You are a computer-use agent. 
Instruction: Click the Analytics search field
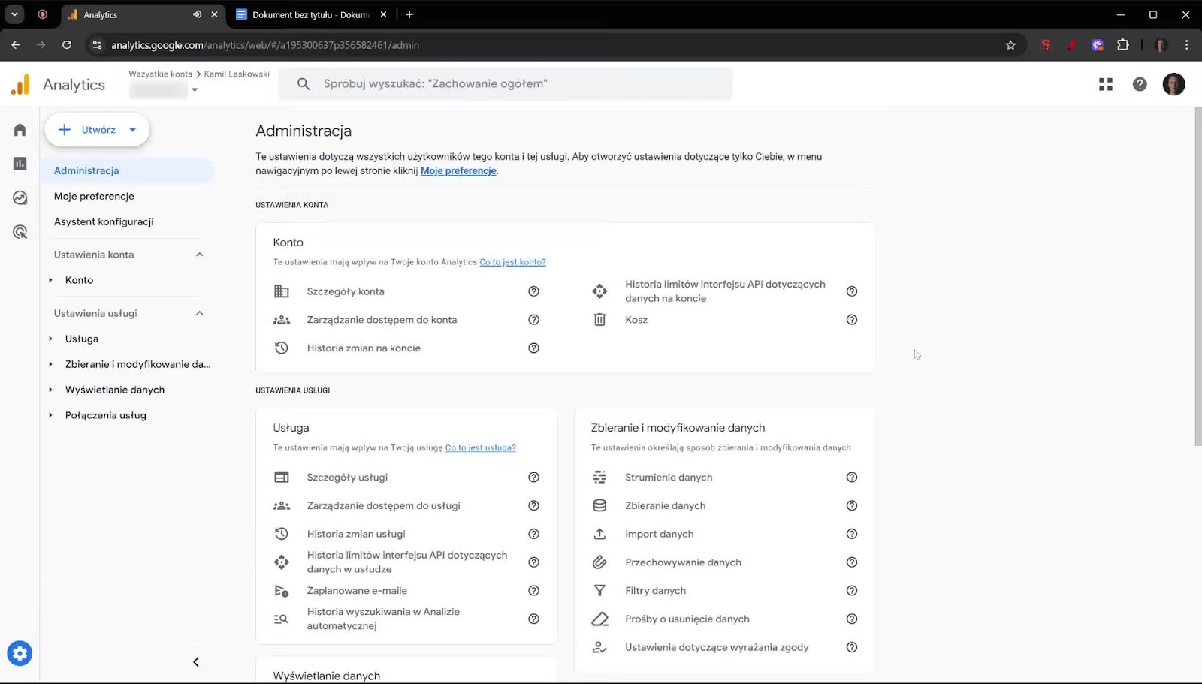click(506, 84)
